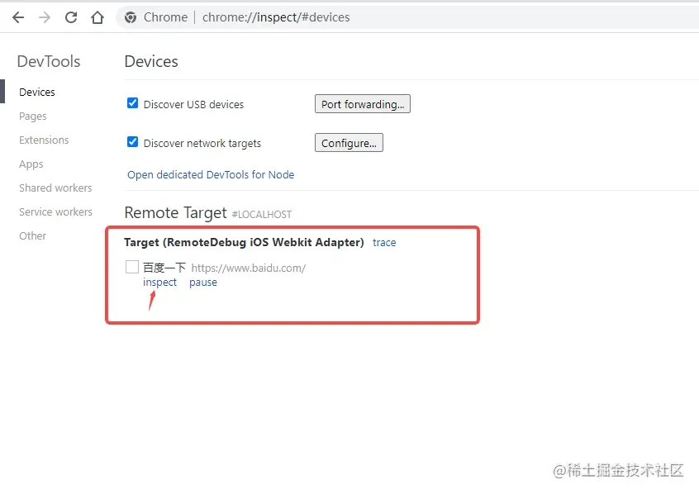This screenshot has width=699, height=494.
Task: Select Pages in the DevTools sidebar
Action: (32, 116)
